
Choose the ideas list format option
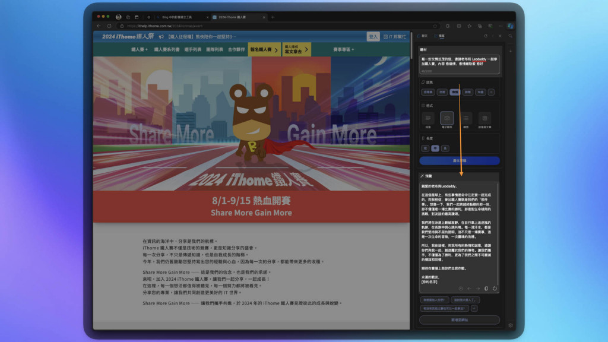466,120
